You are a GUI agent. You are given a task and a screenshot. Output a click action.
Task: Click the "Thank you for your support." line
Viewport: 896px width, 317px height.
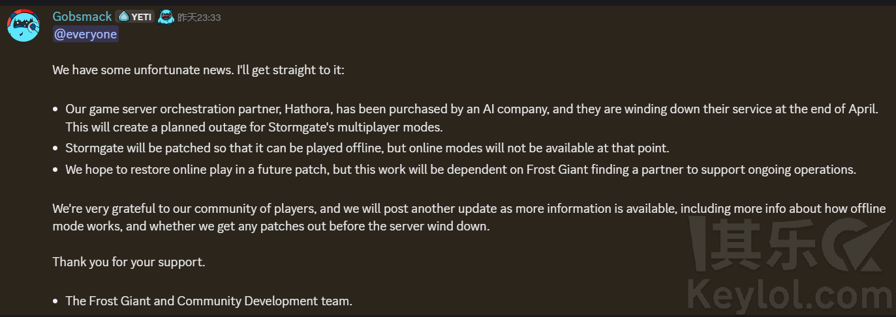(x=129, y=263)
